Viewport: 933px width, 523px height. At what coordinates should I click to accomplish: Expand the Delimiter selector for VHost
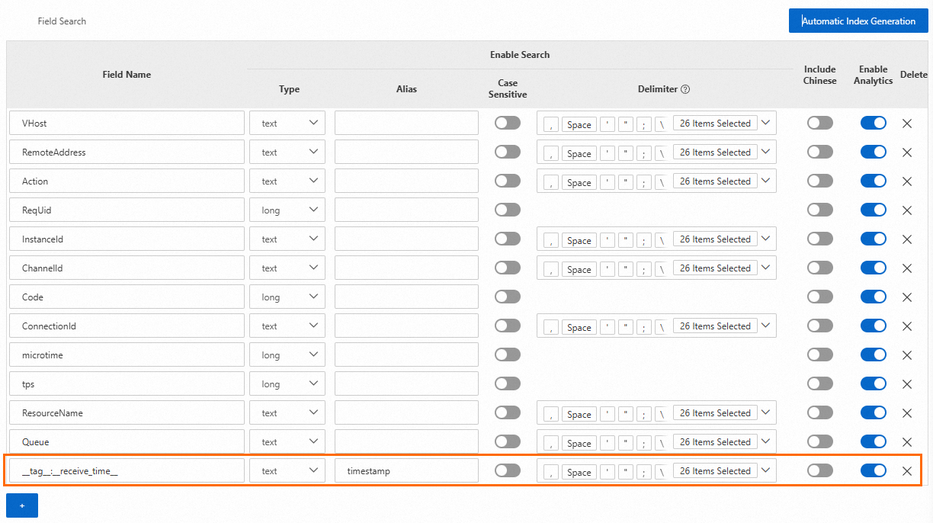point(766,123)
